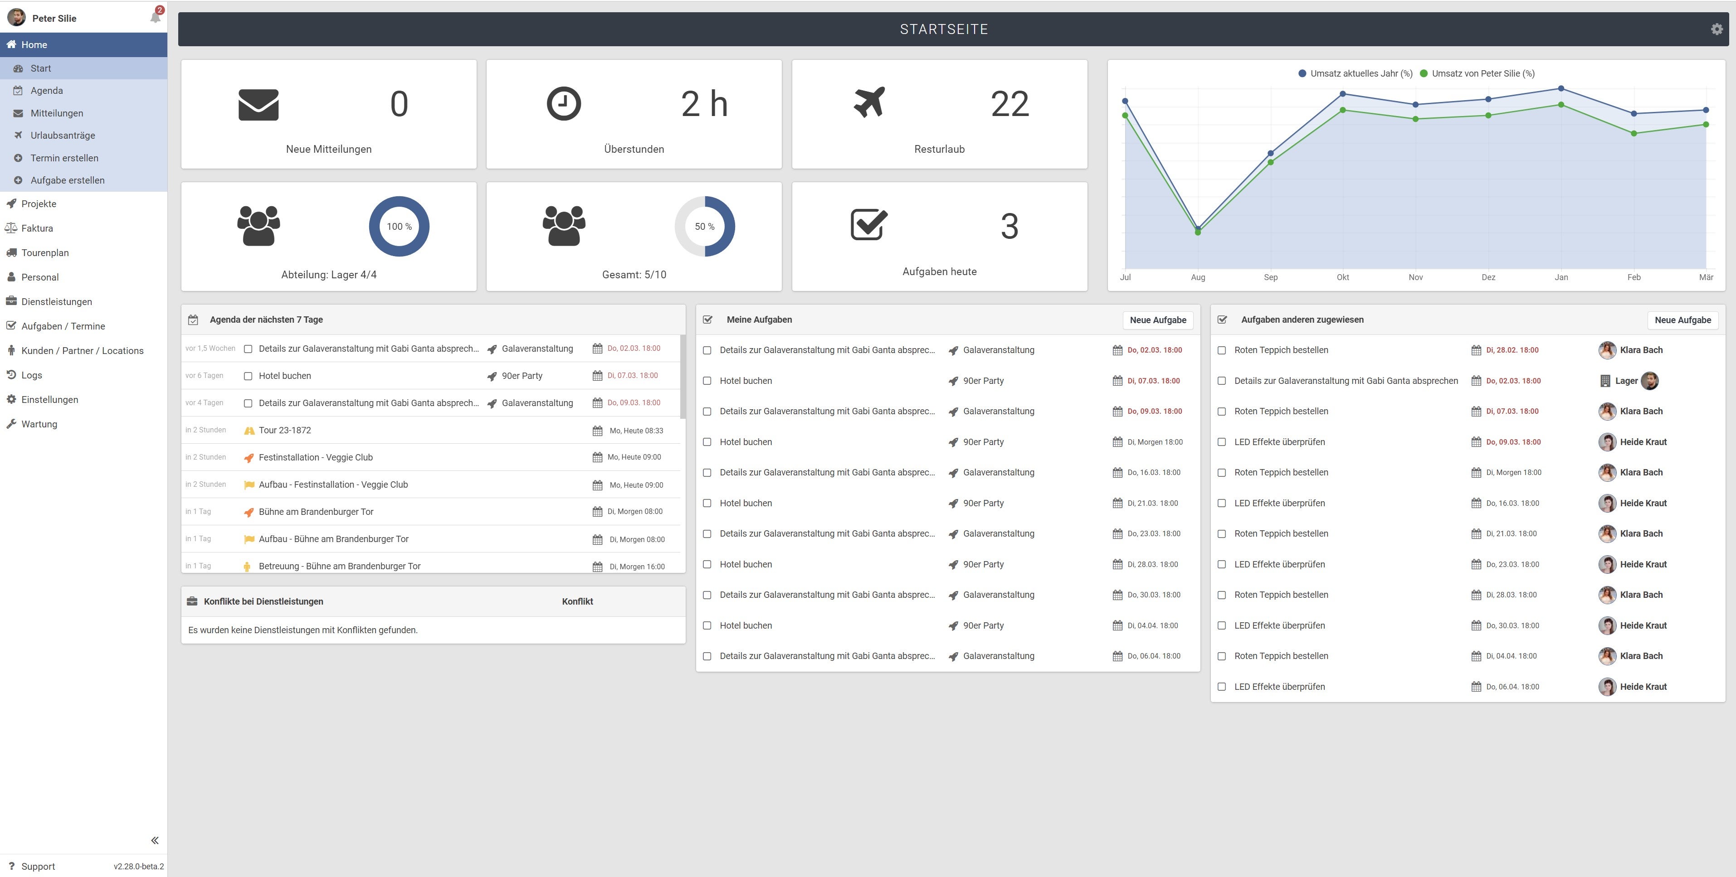
Task: Click the rocket icon beside Festinstallation - Veggie Club
Action: (249, 458)
